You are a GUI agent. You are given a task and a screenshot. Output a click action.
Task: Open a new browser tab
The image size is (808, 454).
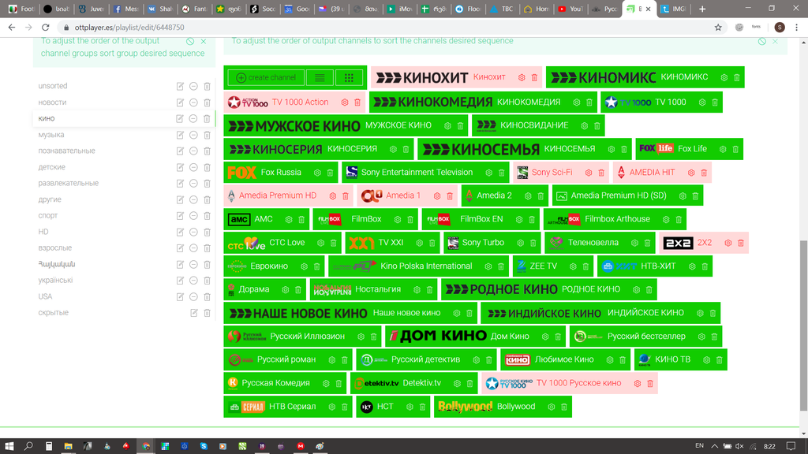click(x=701, y=9)
